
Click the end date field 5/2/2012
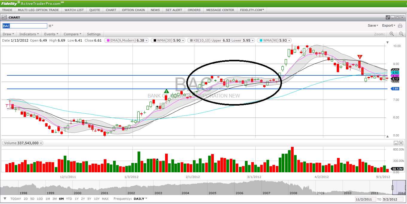click(393, 199)
